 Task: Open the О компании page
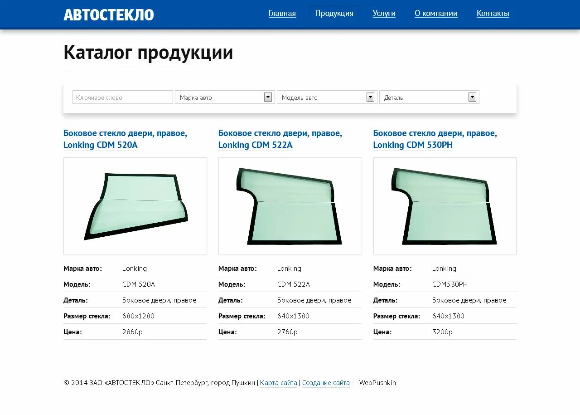(436, 13)
